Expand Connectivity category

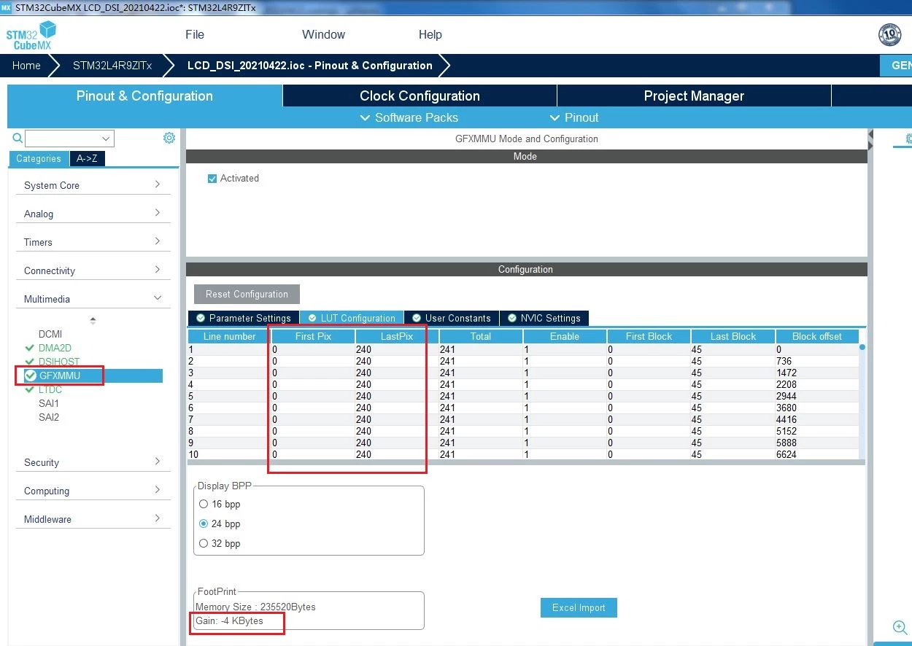click(93, 271)
